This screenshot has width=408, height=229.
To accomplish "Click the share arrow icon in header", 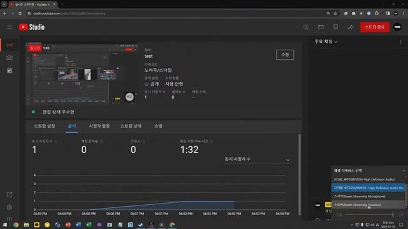I will coord(351,27).
